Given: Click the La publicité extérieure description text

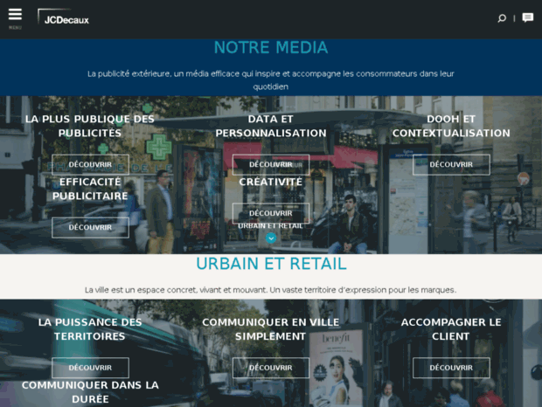Looking at the screenshot, I should [271, 80].
